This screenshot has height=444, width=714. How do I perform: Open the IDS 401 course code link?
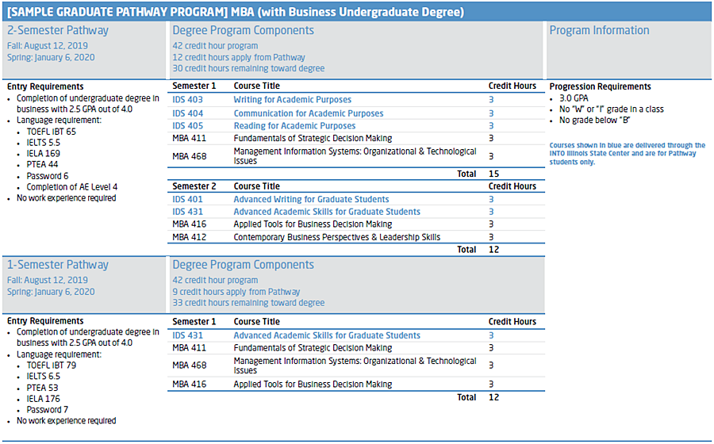click(187, 200)
